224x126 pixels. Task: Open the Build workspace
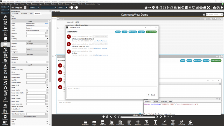pos(5,72)
